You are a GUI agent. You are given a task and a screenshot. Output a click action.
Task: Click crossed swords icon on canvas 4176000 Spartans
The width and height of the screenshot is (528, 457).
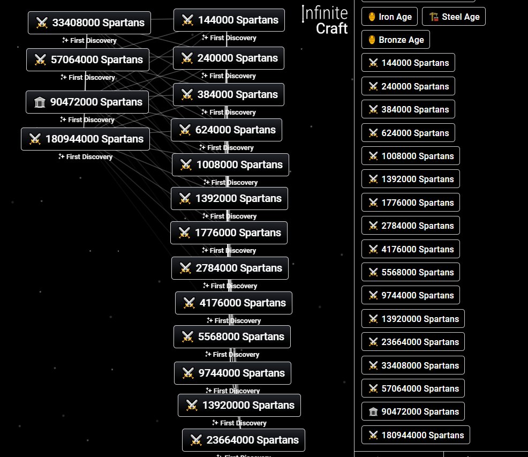click(x=189, y=303)
